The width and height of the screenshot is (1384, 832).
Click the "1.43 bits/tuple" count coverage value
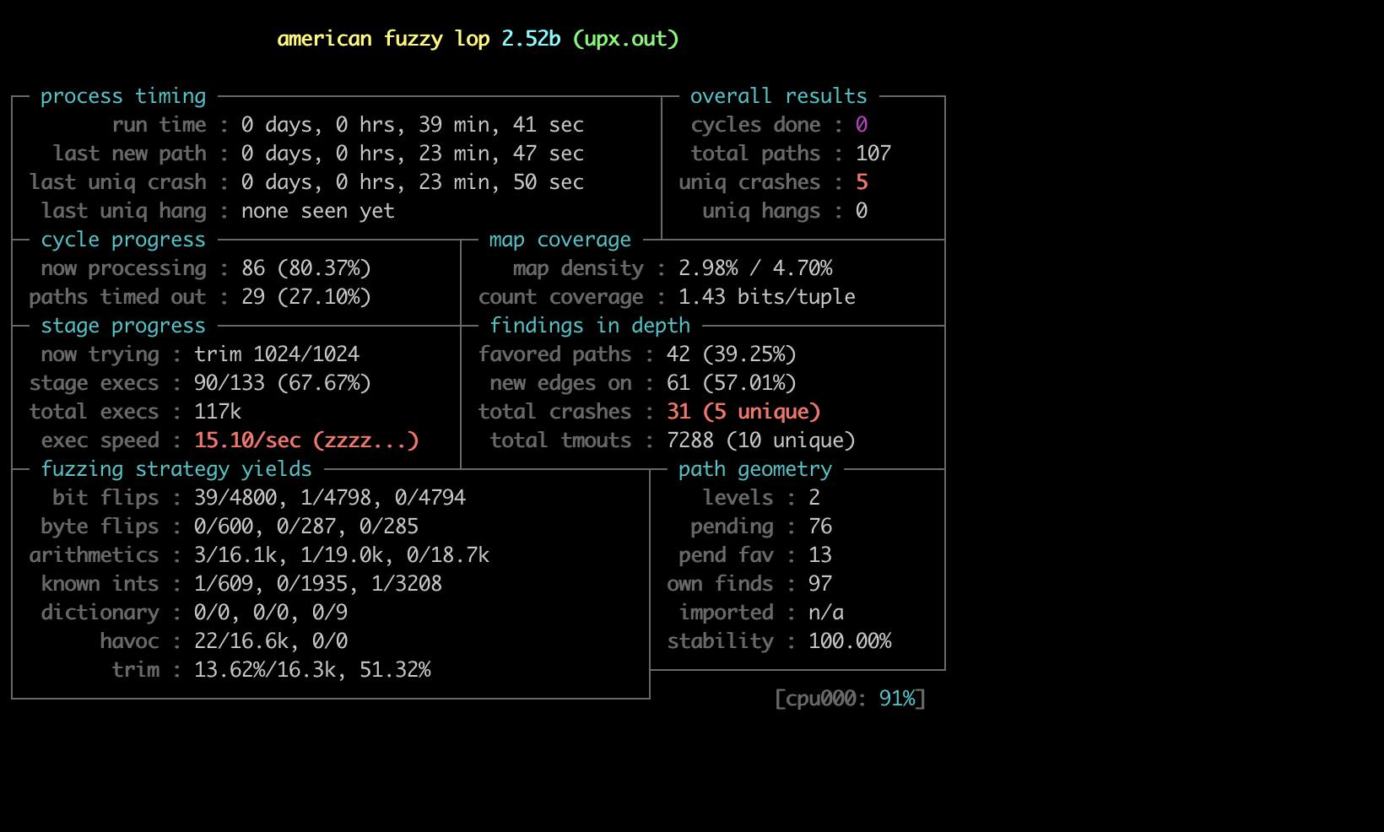coord(767,297)
